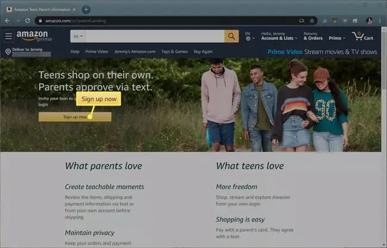Bookmark this page with the star icon
Screen dimensions: 387x248
312,21
